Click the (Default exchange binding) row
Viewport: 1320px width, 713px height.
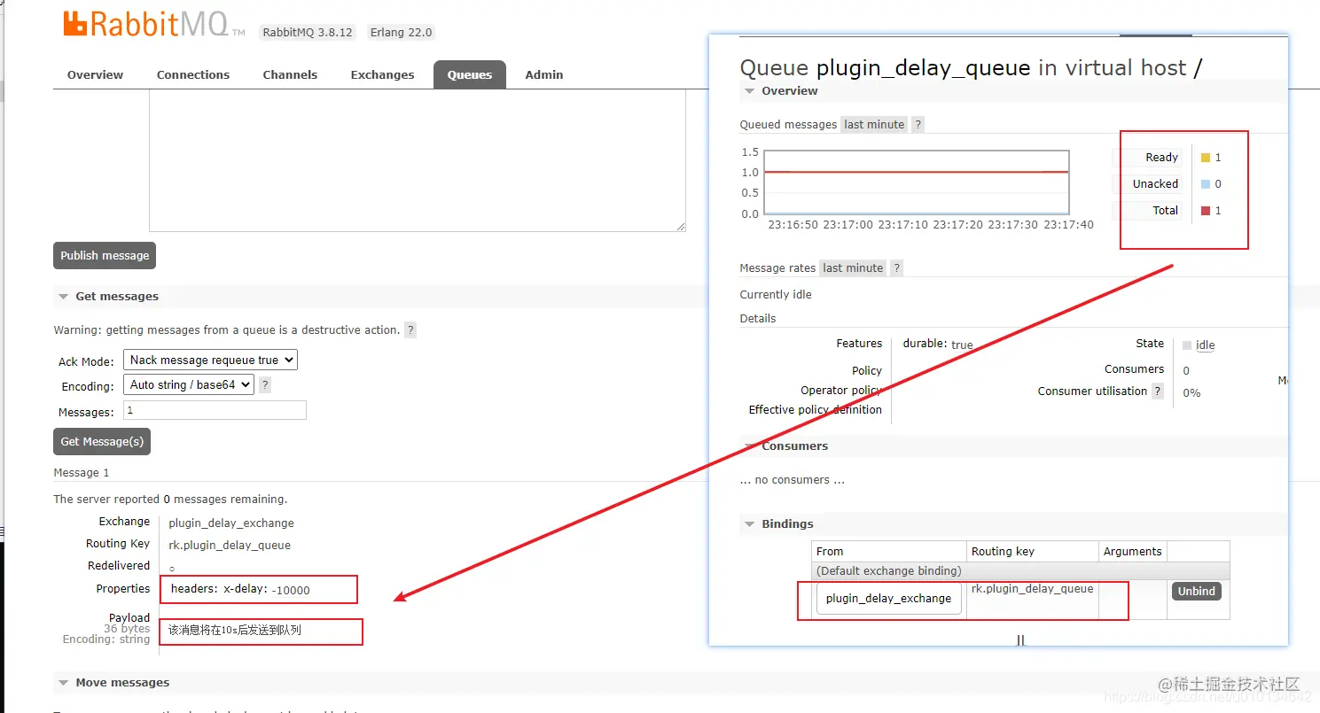1020,570
